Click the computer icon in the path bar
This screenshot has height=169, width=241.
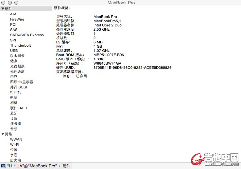[3, 166]
